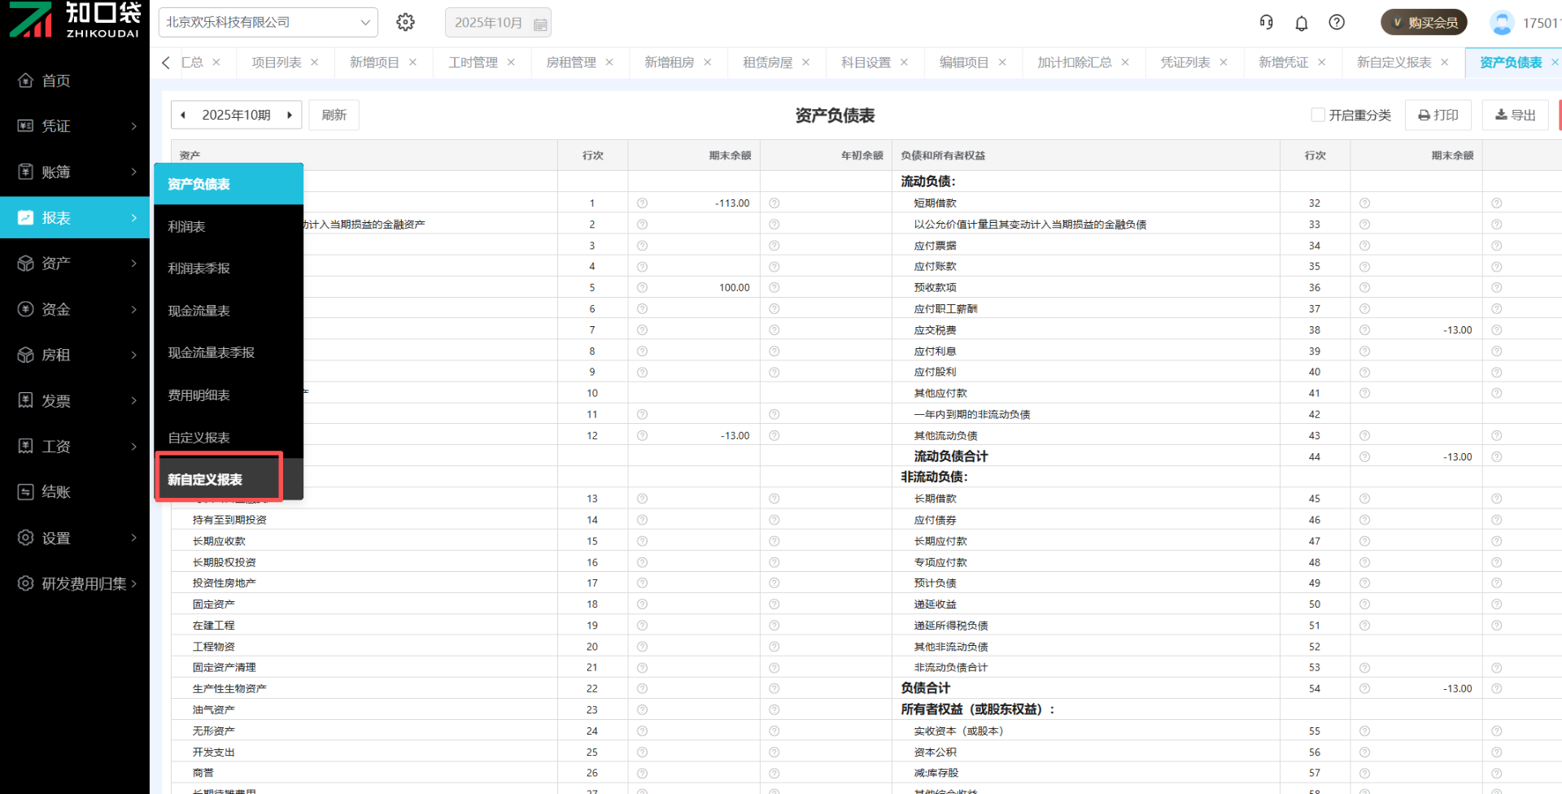Screen dimensions: 1562x794
Task: Switch to the 凭证列表 tab
Action: [x=1185, y=63]
